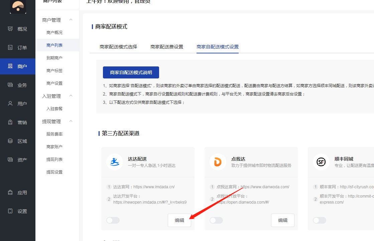Screen dimensions: 374x241
Task: Enable the 达达配送 toggle switch
Action: click(x=113, y=220)
